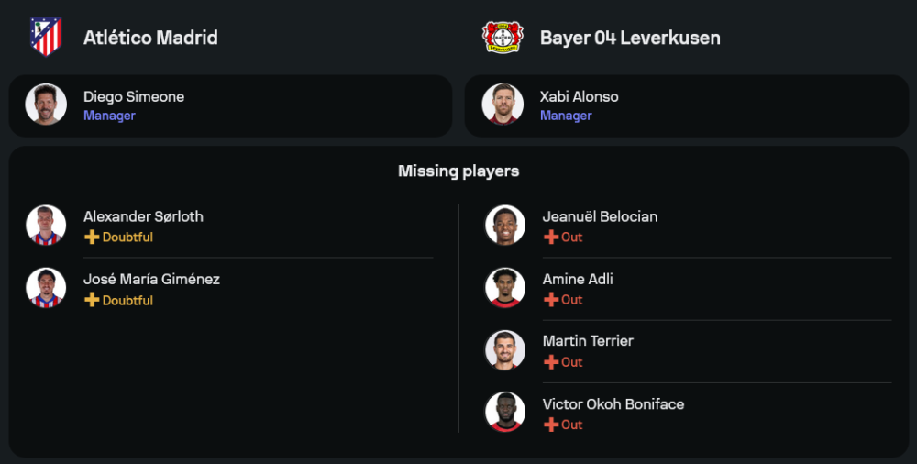Click Alexander Sørloth's player avatar
Screen dimensions: 917x464
tap(46, 226)
